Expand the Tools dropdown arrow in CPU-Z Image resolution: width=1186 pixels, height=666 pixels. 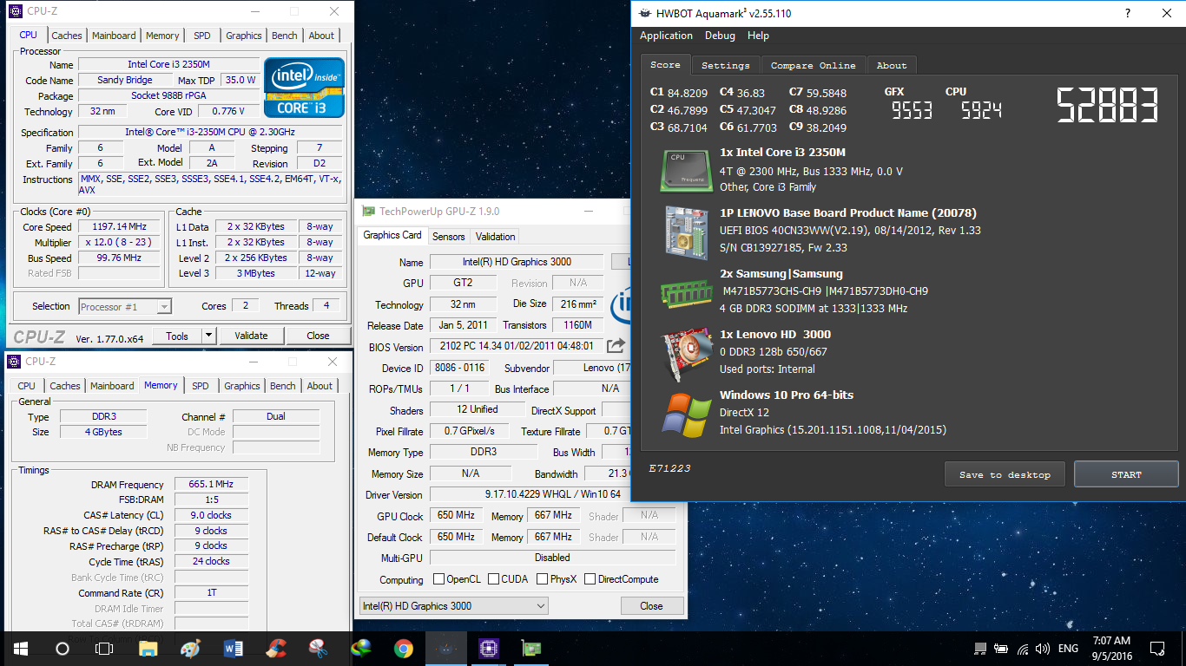tap(208, 336)
